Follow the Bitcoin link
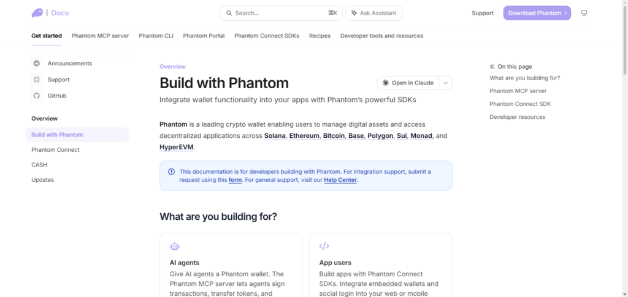Viewport: 628px width, 297px height. point(334,136)
